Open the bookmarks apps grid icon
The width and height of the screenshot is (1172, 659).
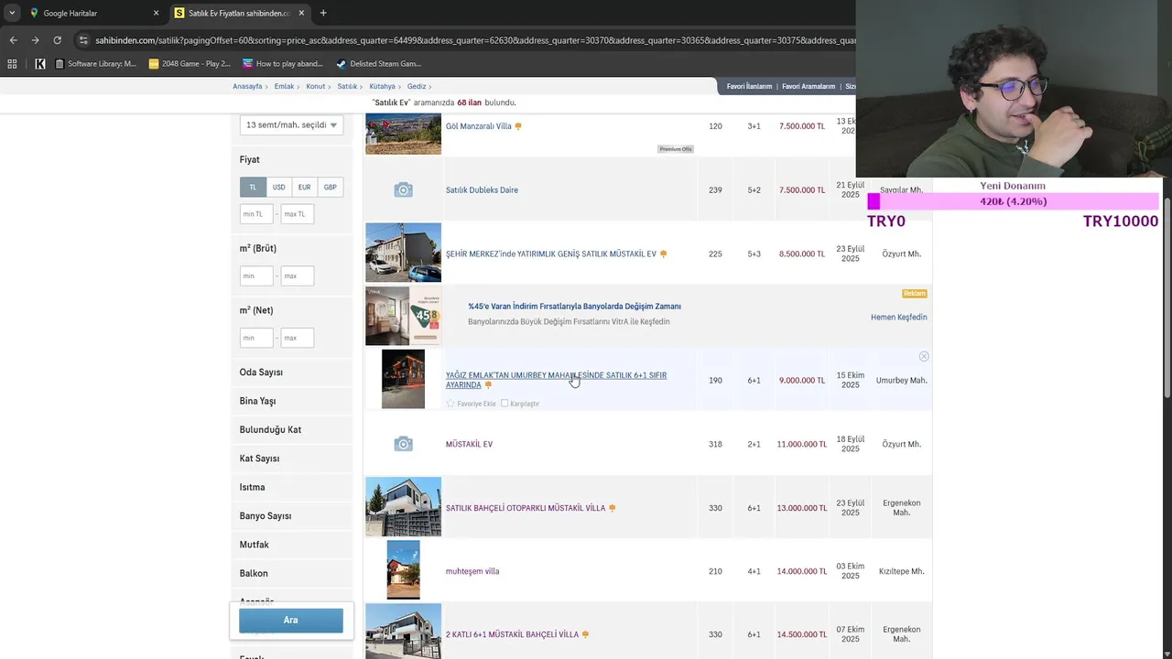point(12,64)
